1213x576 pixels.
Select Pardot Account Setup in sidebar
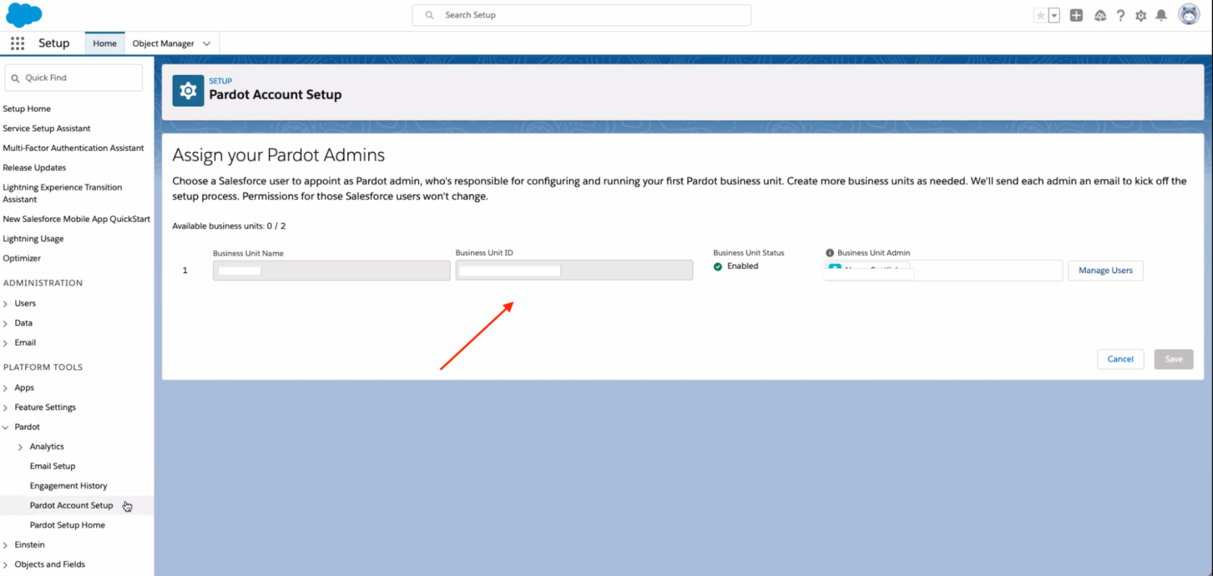pyautogui.click(x=72, y=505)
